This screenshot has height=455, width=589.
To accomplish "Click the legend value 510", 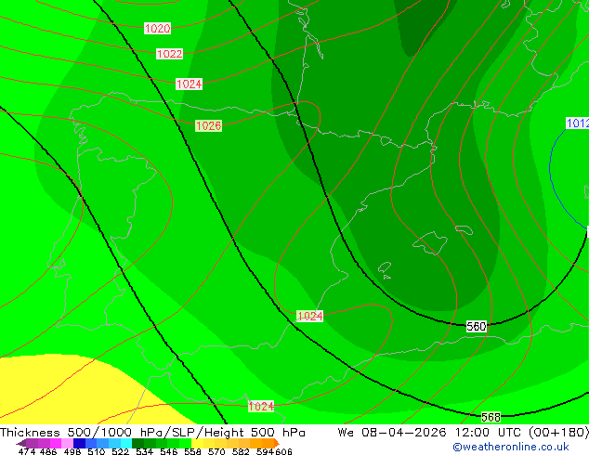I will (97, 451).
